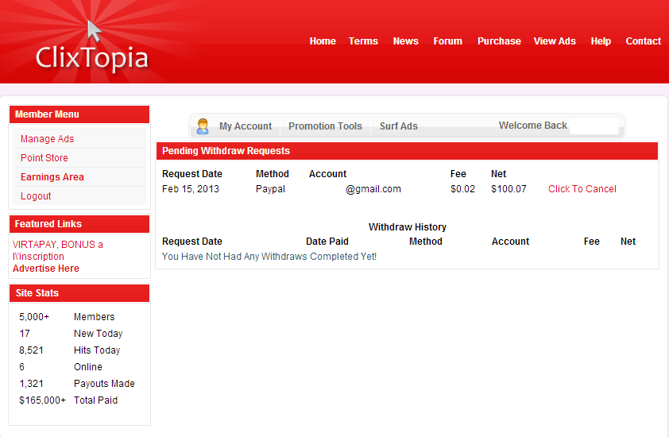Click the Site Stats header

[x=79, y=293]
